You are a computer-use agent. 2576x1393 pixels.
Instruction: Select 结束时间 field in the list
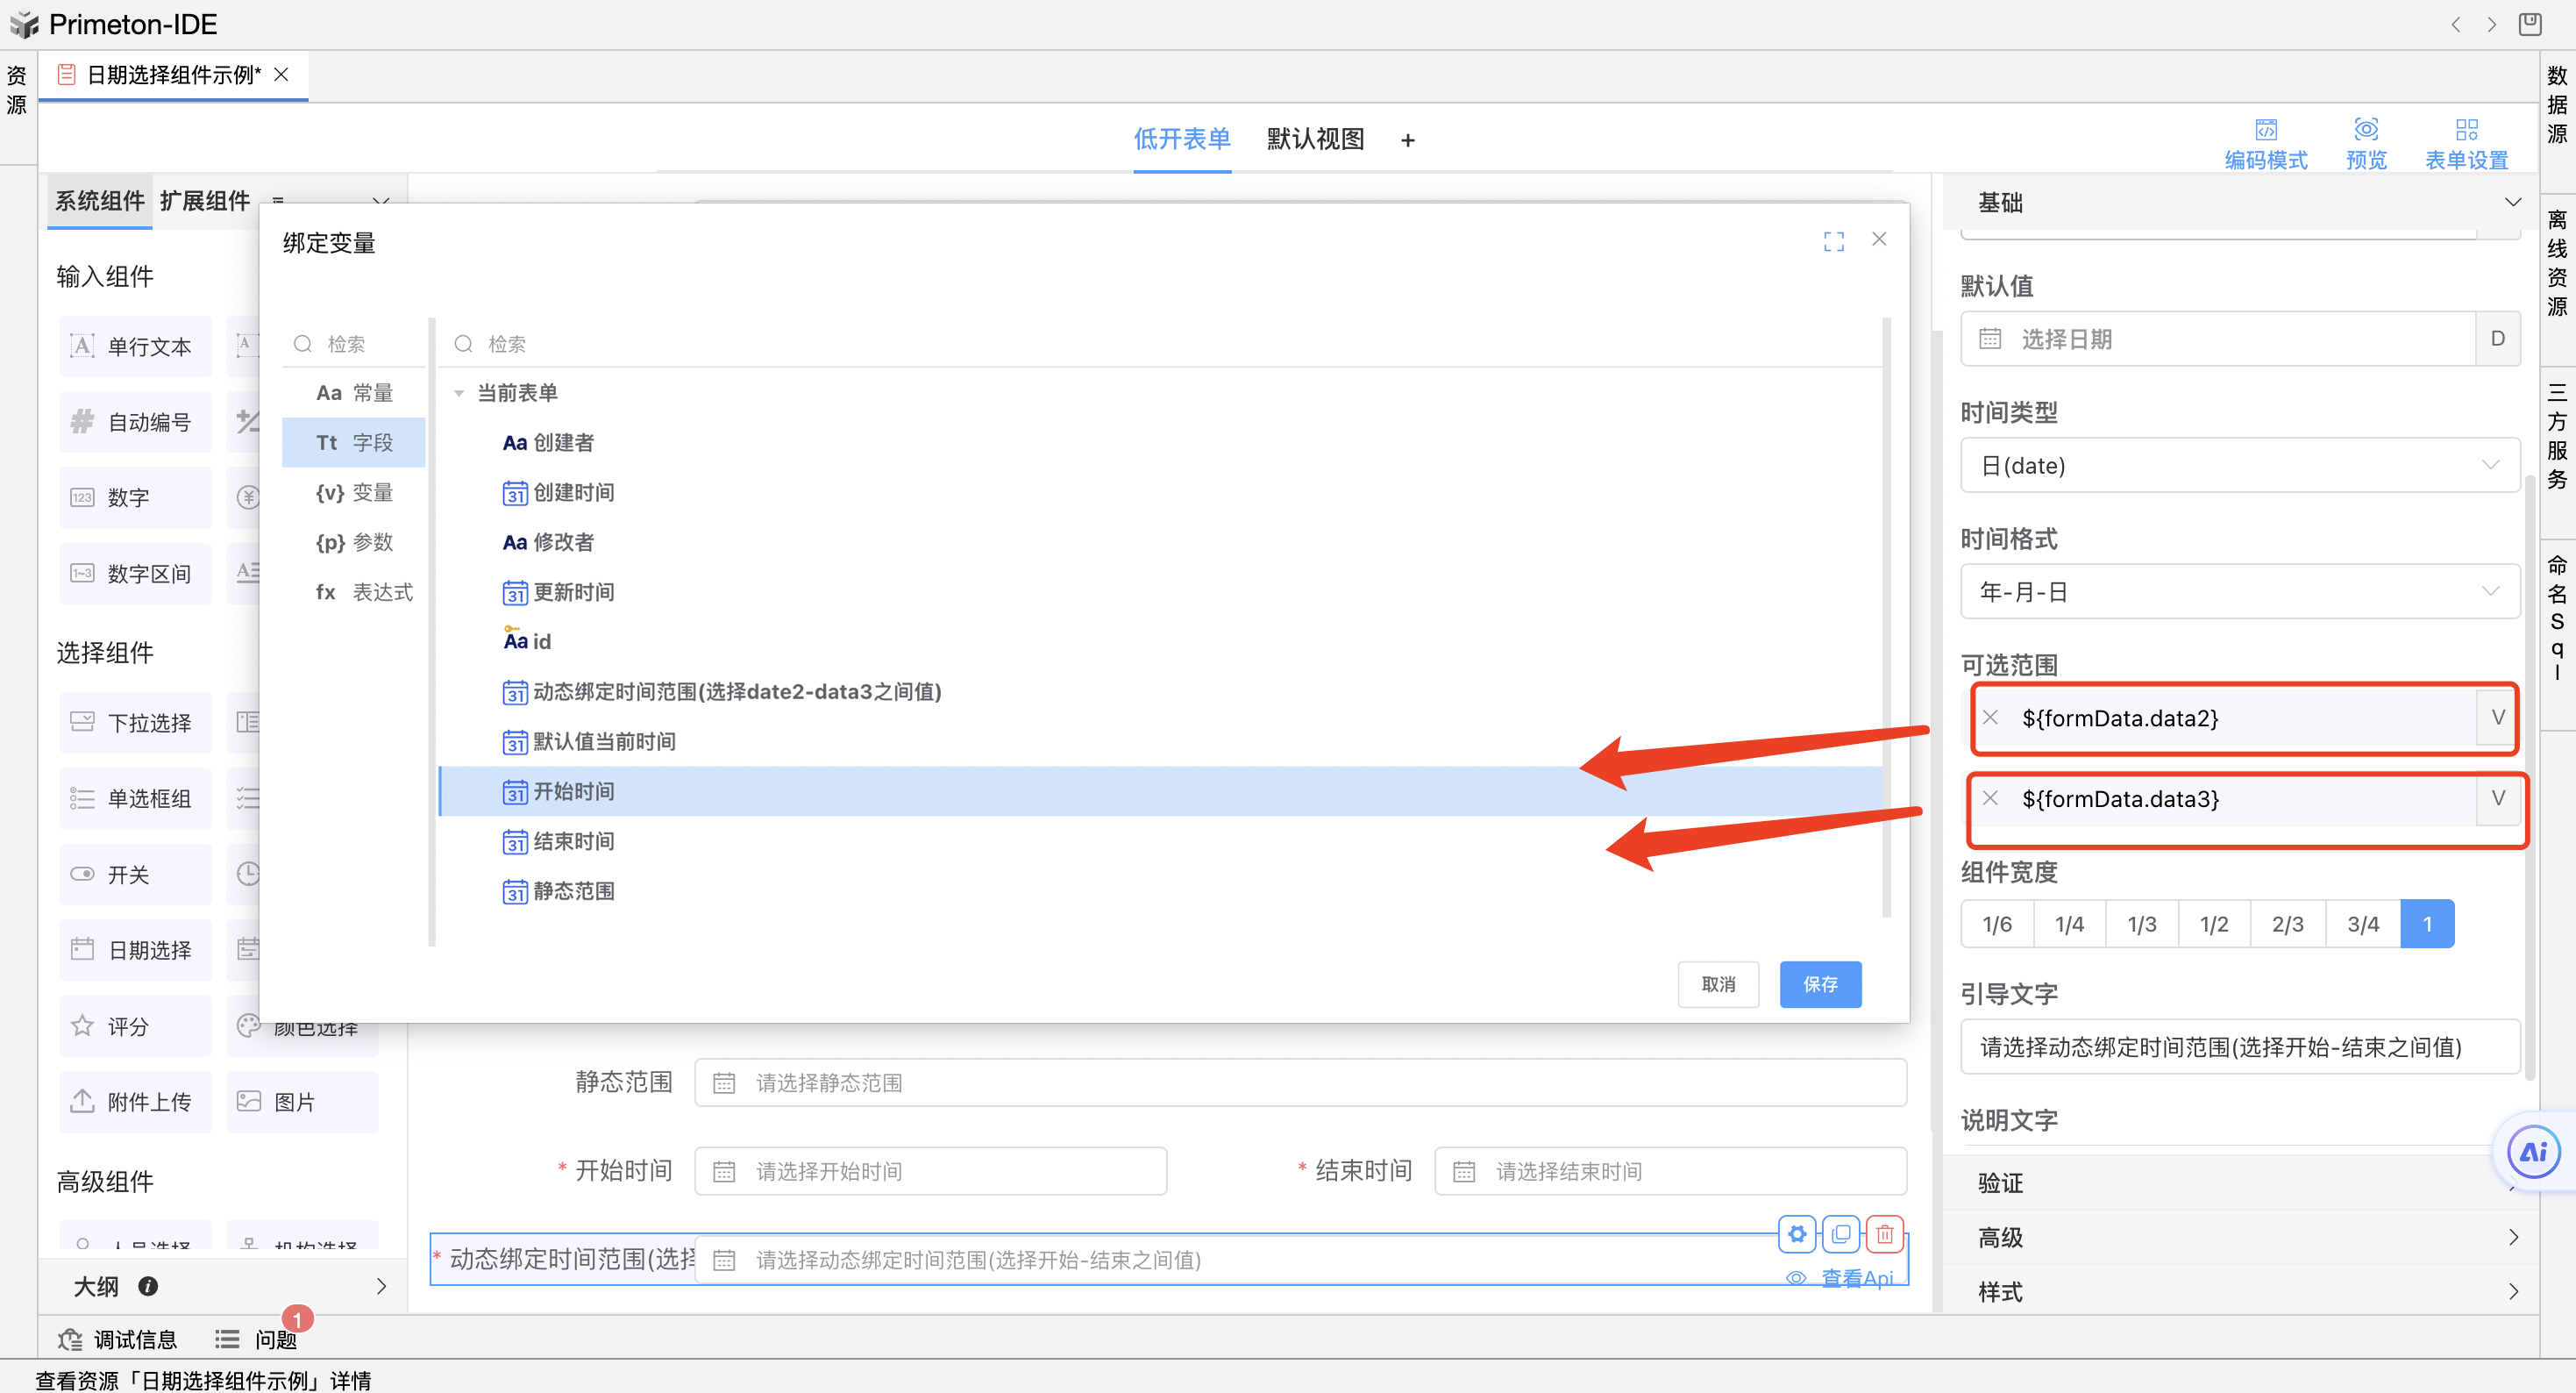[573, 840]
